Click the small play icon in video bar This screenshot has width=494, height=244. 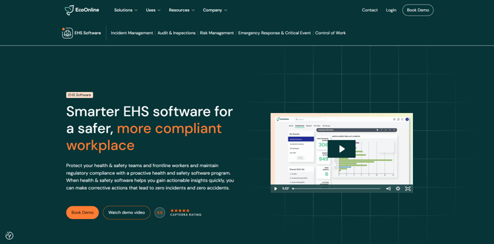click(x=276, y=189)
